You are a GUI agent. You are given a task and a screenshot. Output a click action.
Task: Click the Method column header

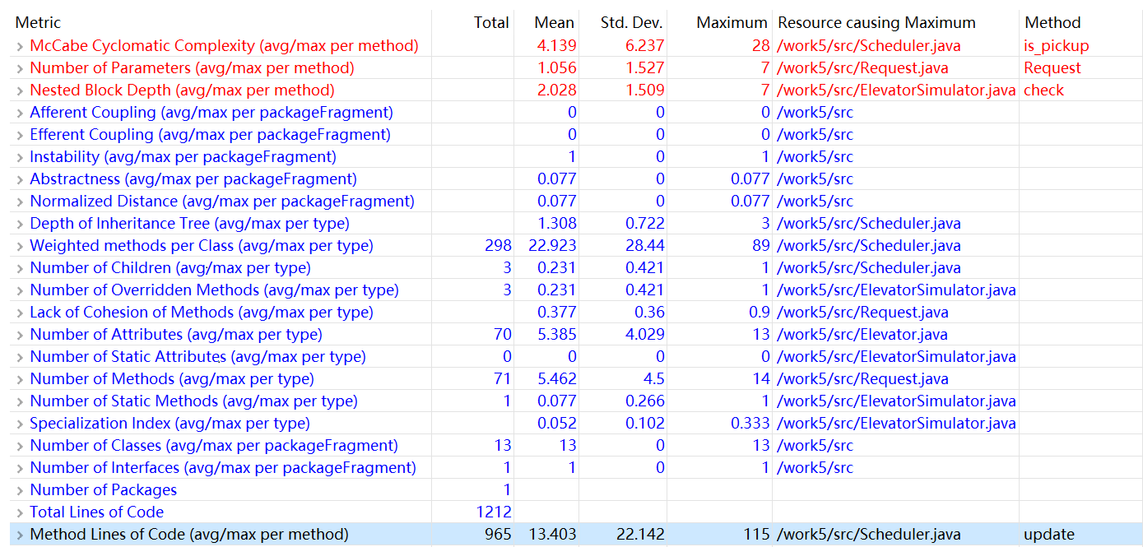(1052, 23)
